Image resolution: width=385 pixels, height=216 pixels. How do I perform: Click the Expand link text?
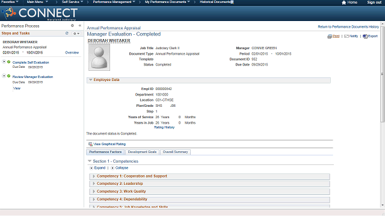click(100, 168)
